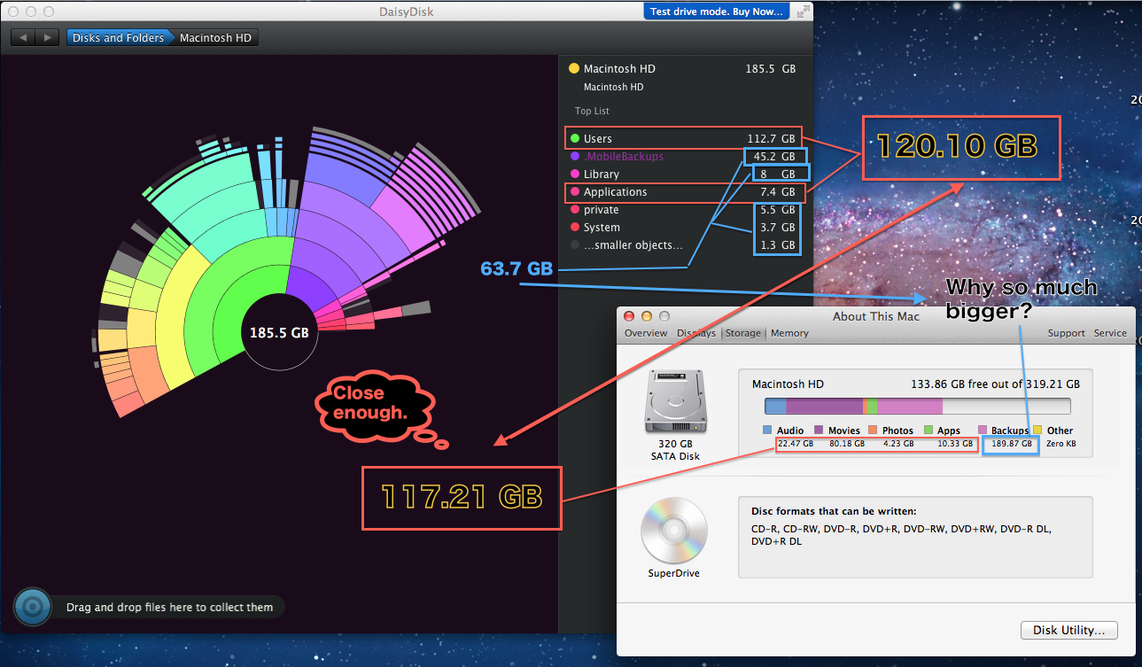Screen dimensions: 1142x667
Task: Click the green Apps legend swatch
Action: pyautogui.click(x=928, y=430)
